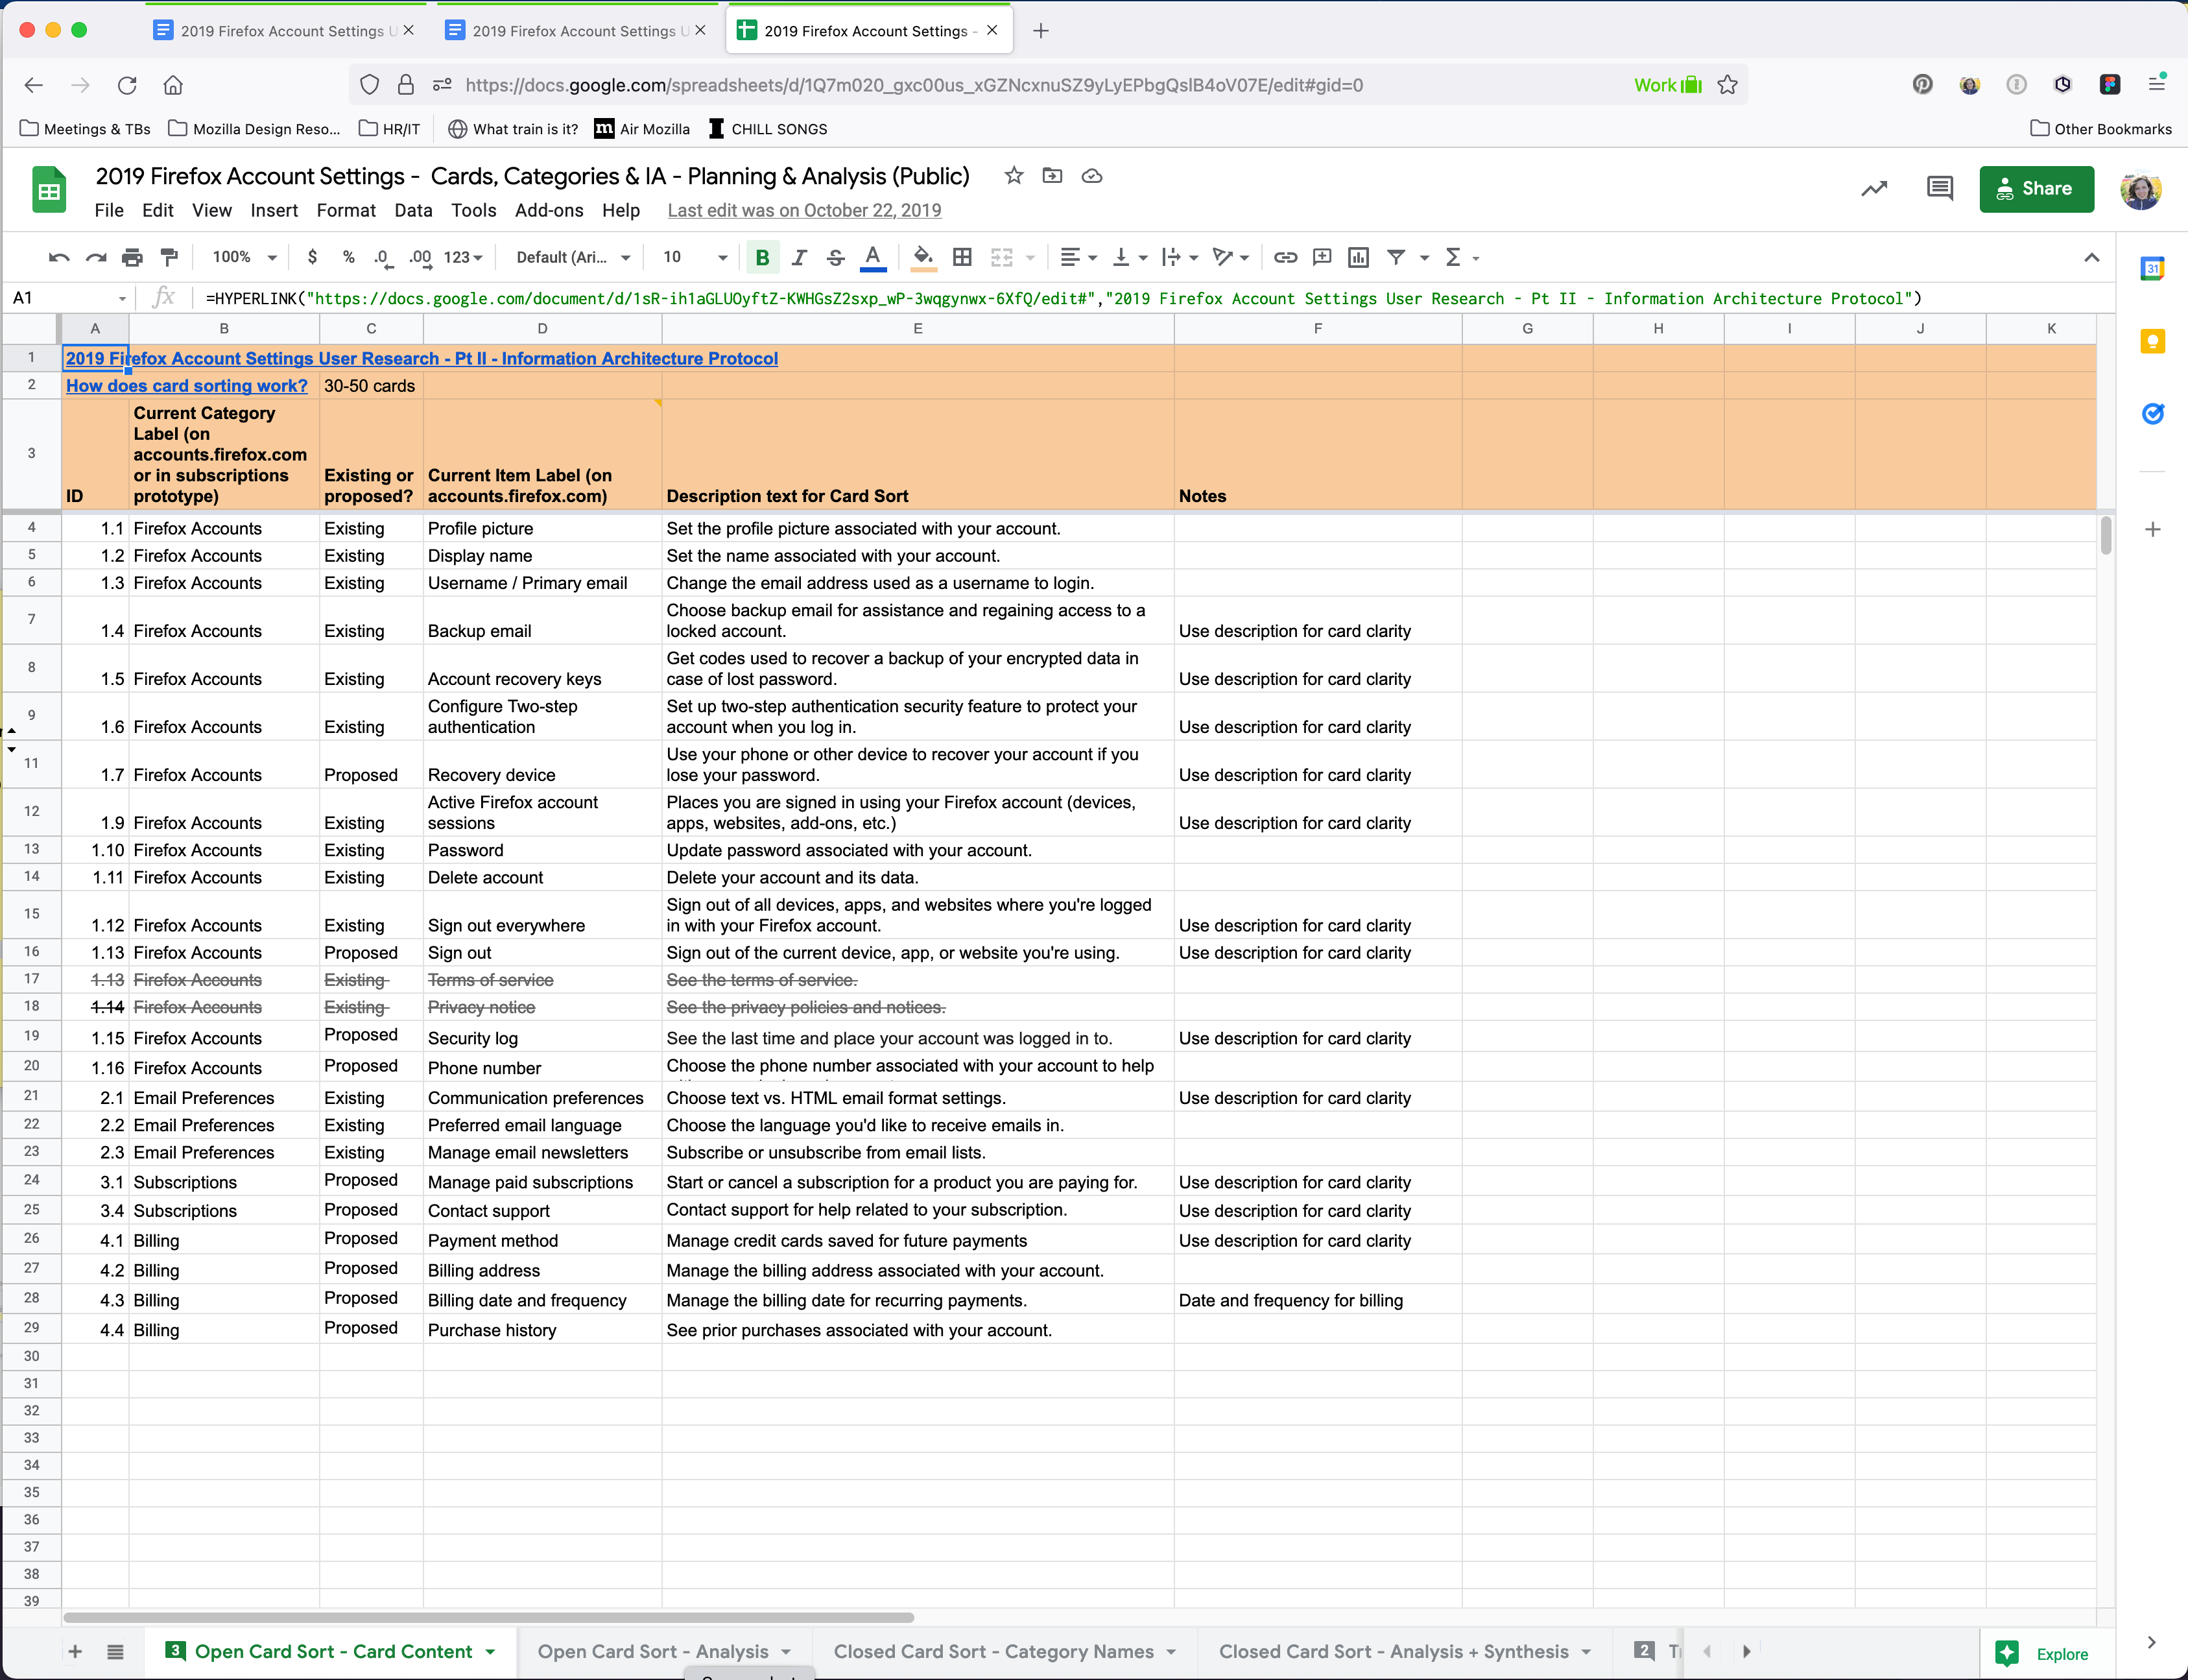Open the comment history icon
Viewport: 2188px width, 1680px height.
1939,188
